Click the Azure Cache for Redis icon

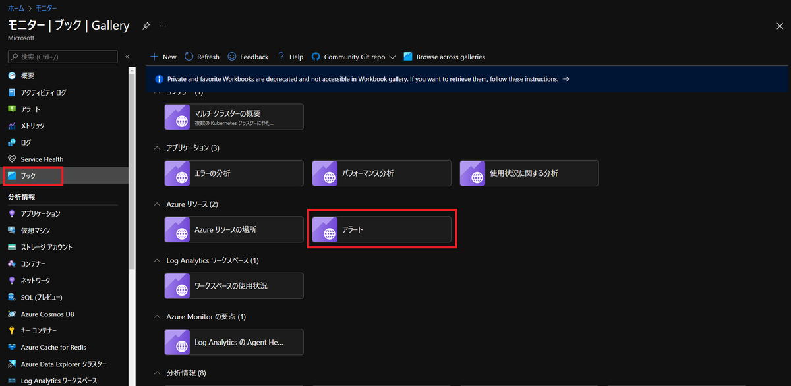[x=12, y=347]
